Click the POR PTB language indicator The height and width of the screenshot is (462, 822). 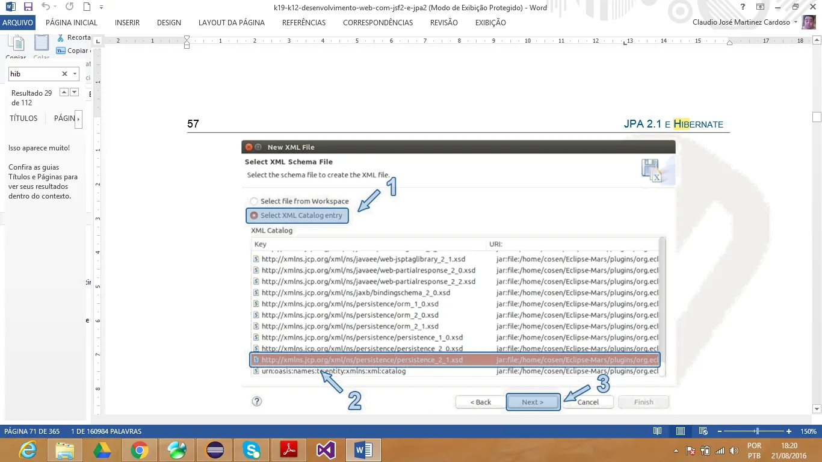point(754,451)
